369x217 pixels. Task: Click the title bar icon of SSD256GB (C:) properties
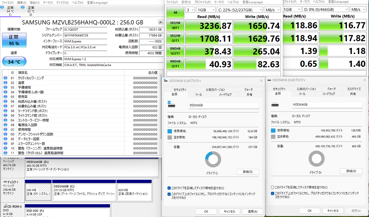tap(165, 81)
